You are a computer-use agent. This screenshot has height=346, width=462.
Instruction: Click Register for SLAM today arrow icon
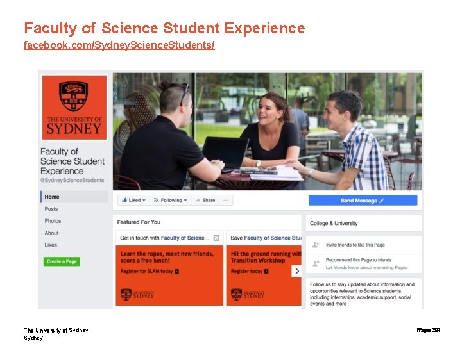[x=176, y=272]
